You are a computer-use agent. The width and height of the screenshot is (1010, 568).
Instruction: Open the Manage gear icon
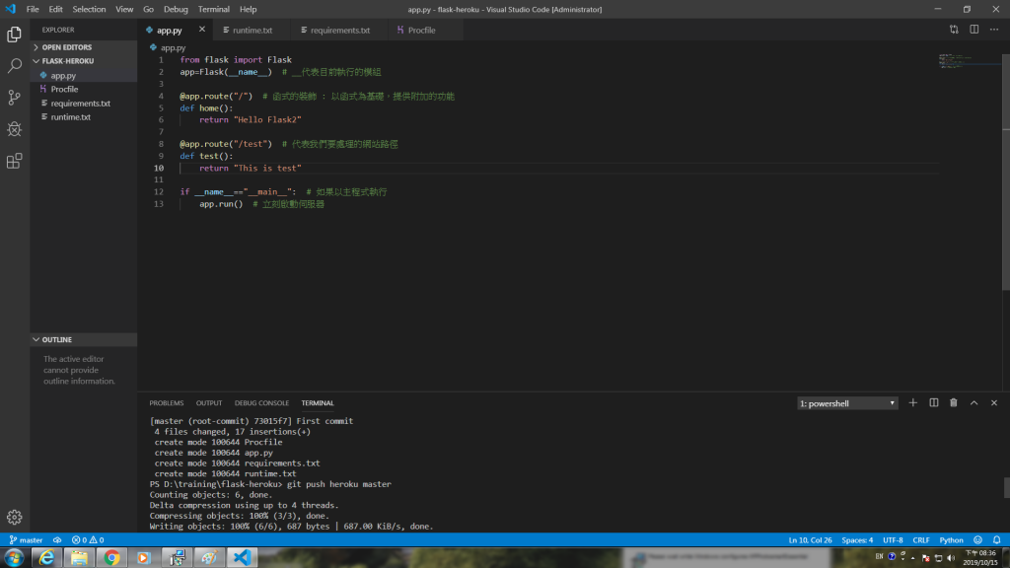14,517
